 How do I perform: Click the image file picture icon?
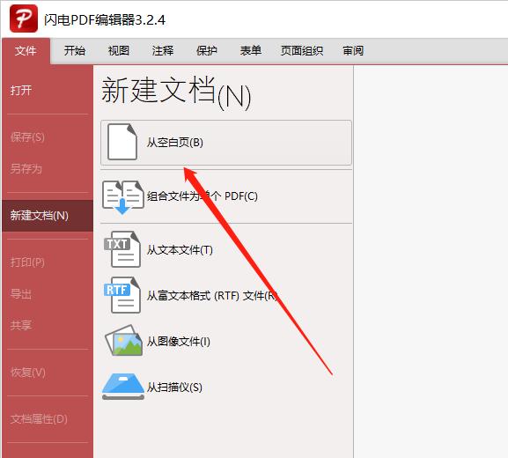[124, 340]
